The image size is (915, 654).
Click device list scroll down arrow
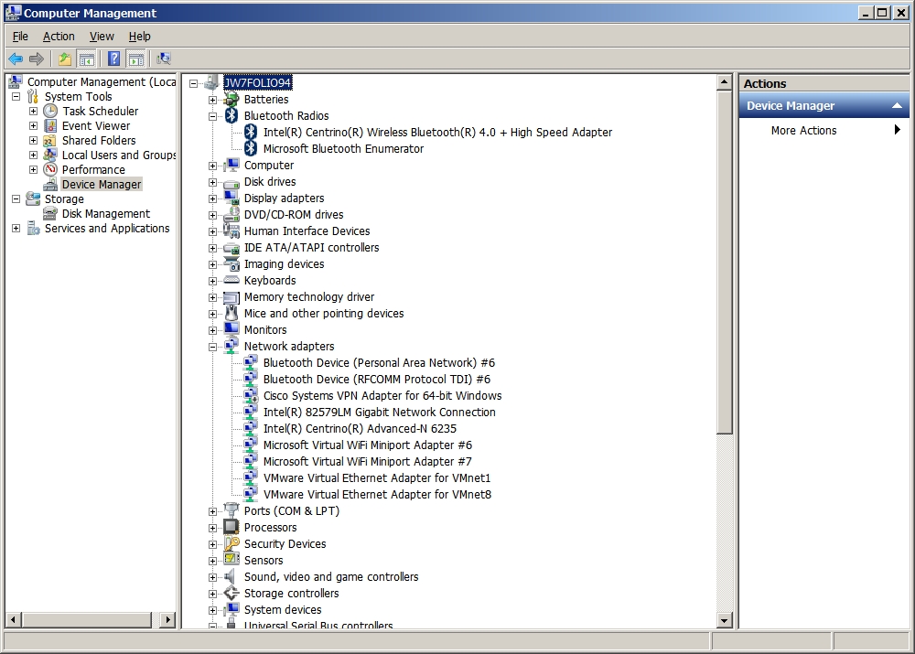click(724, 620)
